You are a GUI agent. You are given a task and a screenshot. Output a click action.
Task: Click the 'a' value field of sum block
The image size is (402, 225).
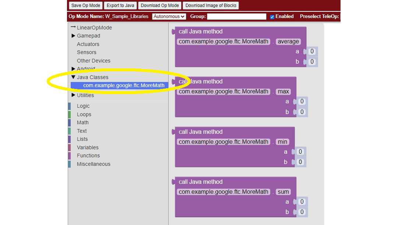[x=302, y=202]
